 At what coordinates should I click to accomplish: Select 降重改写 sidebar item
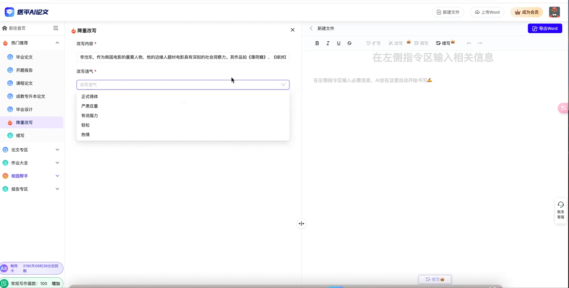[32, 122]
